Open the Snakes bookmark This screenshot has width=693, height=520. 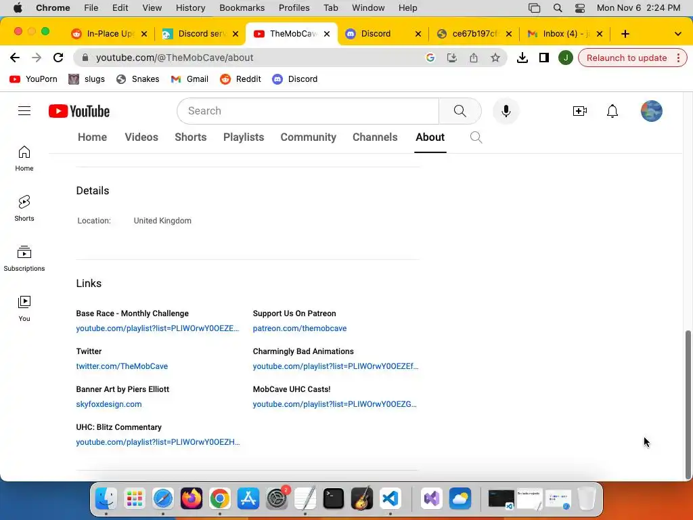pos(137,79)
